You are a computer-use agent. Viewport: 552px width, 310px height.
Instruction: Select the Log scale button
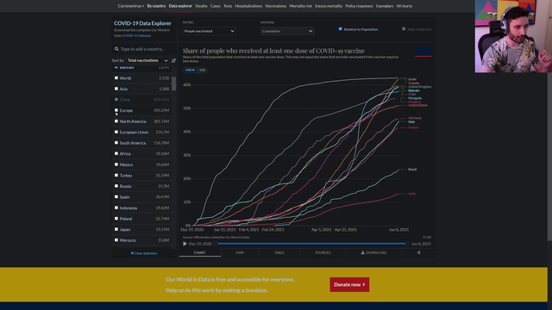point(202,70)
